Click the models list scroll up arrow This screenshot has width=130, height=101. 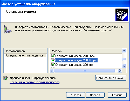(124, 51)
